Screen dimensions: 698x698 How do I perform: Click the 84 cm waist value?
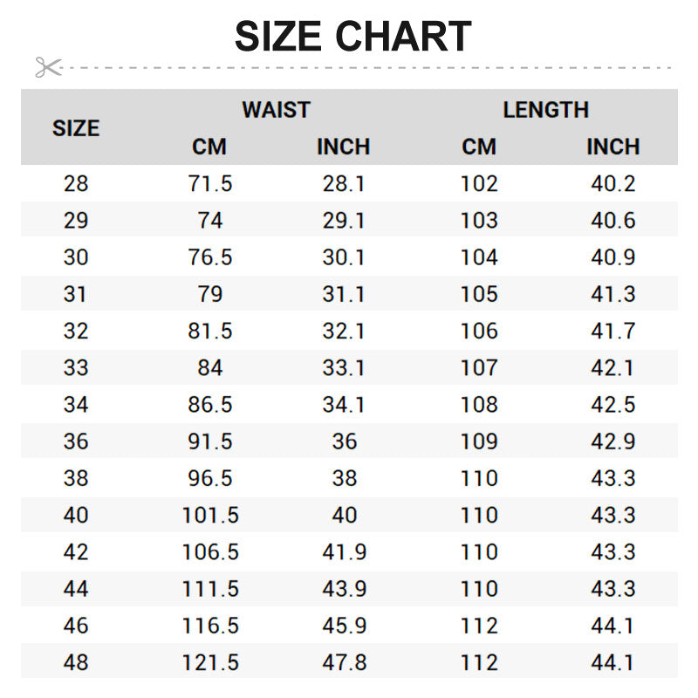[210, 368]
